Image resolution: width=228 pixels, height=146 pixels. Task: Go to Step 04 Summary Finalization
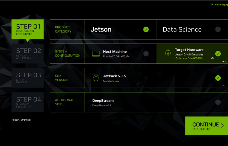coord(28,102)
